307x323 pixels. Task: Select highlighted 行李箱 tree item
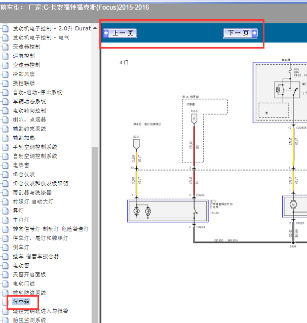tap(21, 302)
